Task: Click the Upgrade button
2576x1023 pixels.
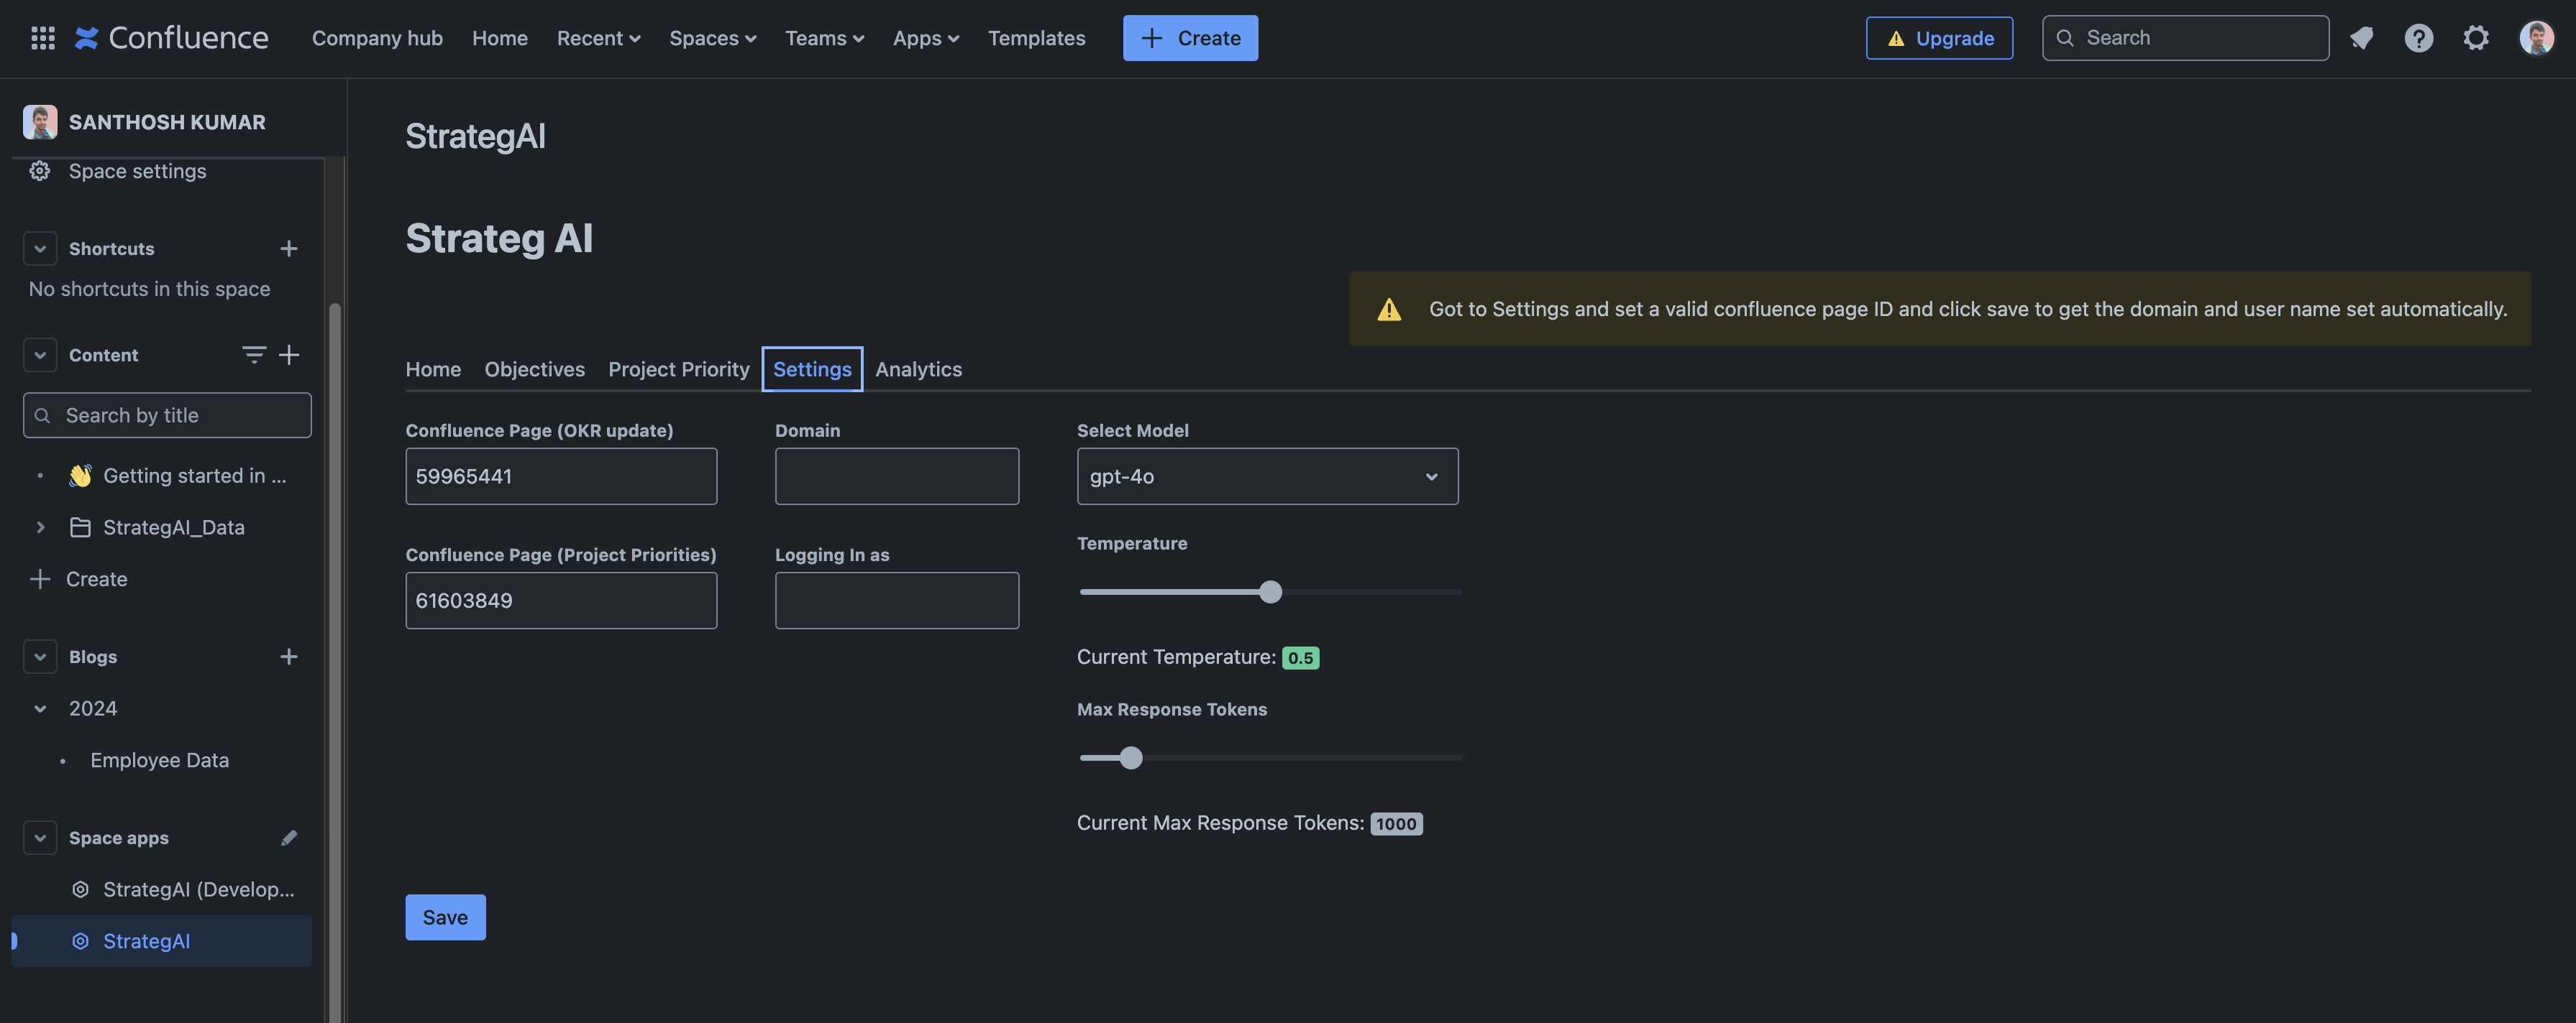Action: pyautogui.click(x=1938, y=38)
